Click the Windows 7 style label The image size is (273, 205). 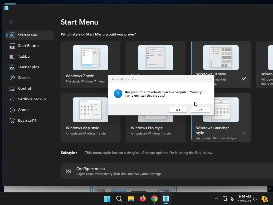(x=80, y=76)
